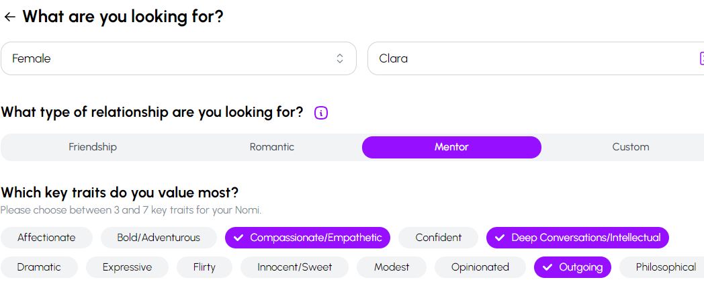Enable the Affectionate trait
The width and height of the screenshot is (704, 282).
46,238
